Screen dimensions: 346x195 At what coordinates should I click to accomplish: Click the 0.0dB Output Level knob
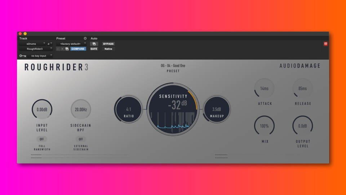[302, 126]
